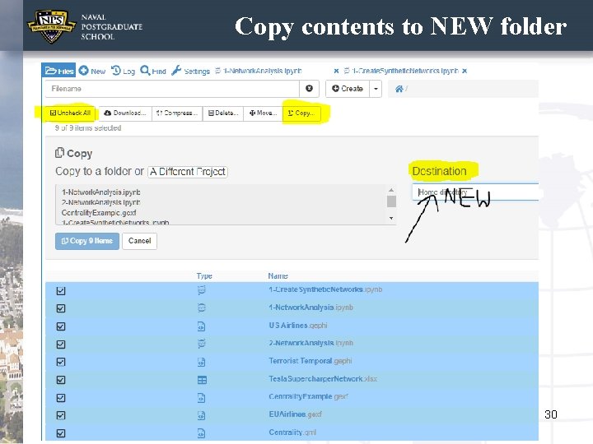Click the Delete... toolbar button
Screen dimensions: 593x444
coord(223,113)
